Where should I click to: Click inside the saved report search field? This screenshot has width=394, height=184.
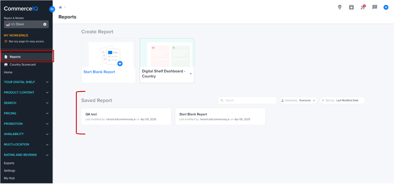tap(247, 101)
